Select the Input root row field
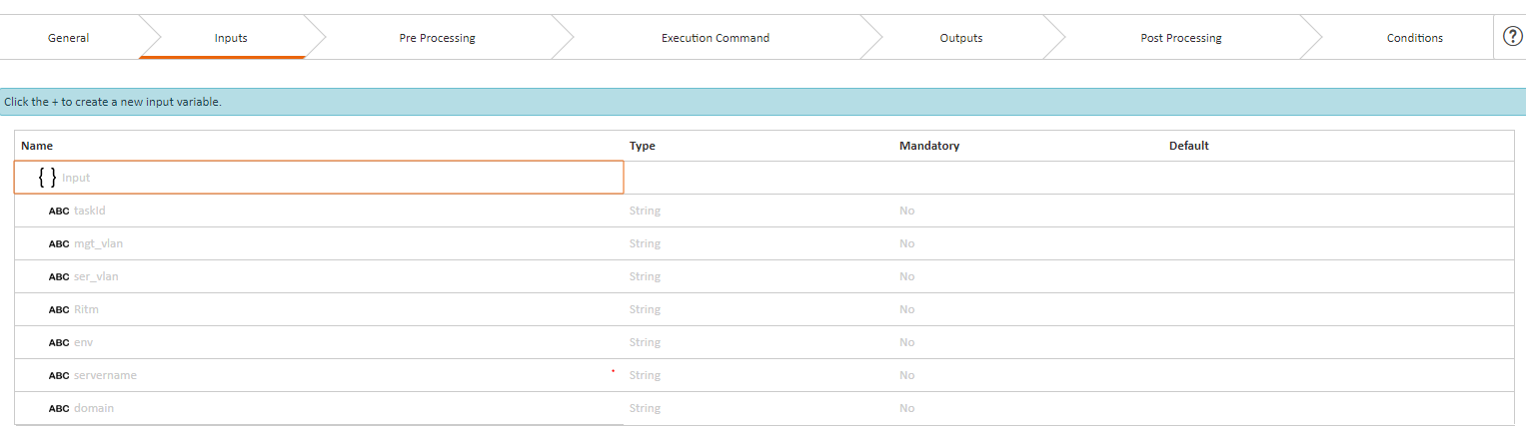Image resolution: width=1526 pixels, height=432 pixels. [x=319, y=178]
